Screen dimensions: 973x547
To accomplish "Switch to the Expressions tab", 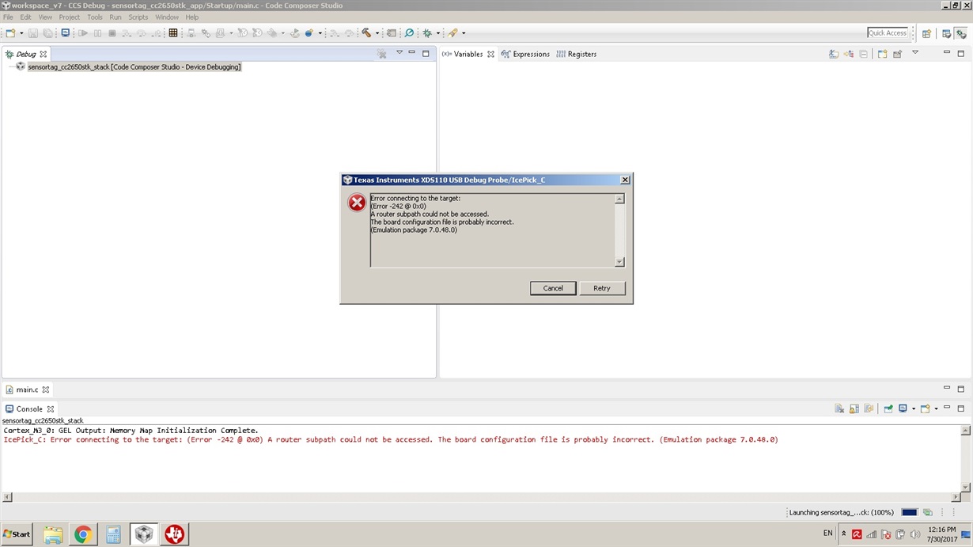I will point(525,54).
